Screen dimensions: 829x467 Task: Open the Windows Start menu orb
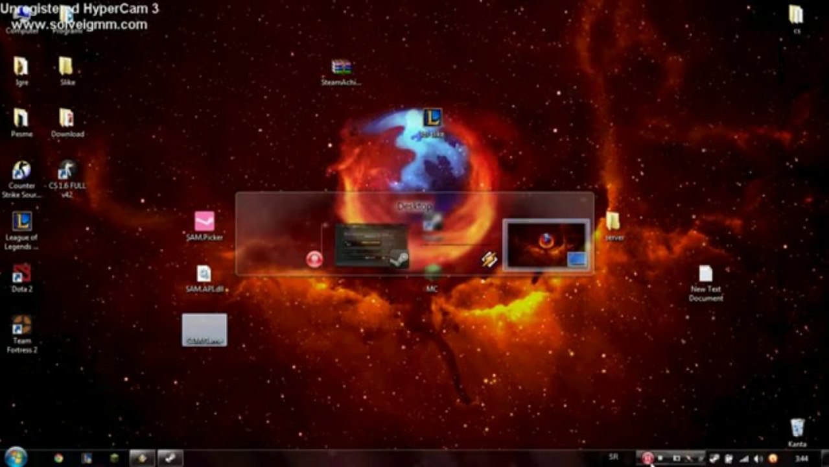pyautogui.click(x=15, y=457)
